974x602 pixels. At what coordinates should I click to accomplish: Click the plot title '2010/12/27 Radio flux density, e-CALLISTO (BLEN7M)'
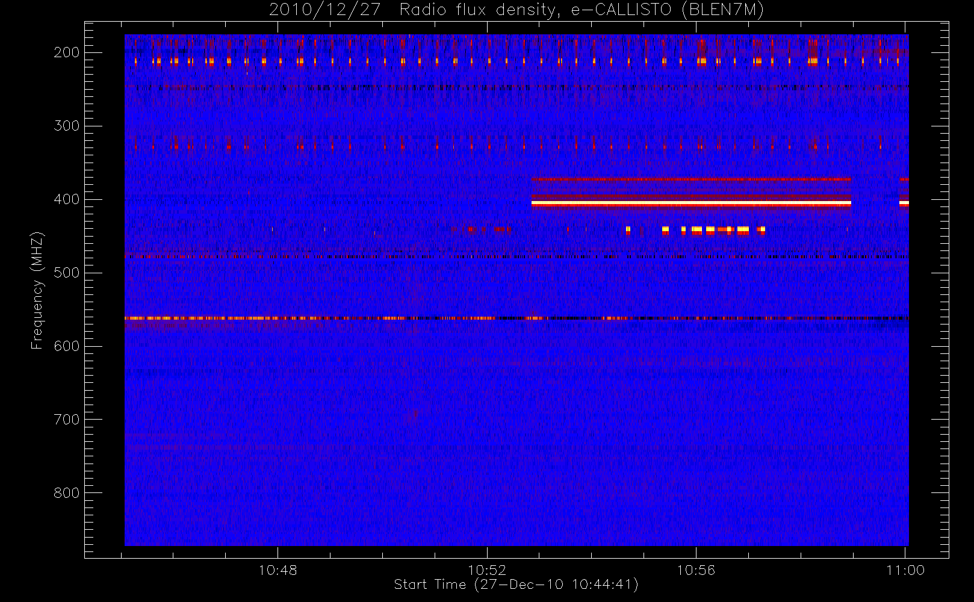516,10
